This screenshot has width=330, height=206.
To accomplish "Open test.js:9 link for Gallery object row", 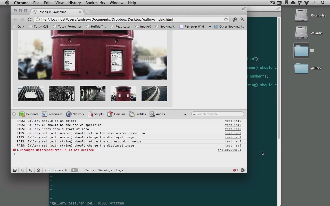I will point(233,121).
